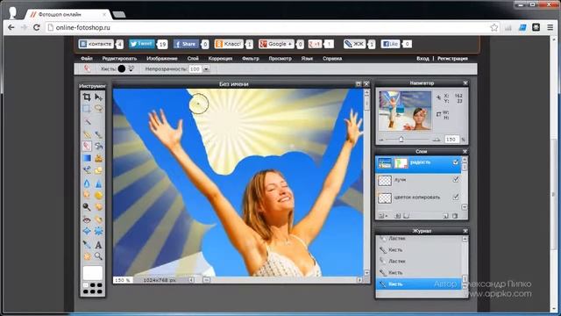Select the Move tool

tap(98, 97)
